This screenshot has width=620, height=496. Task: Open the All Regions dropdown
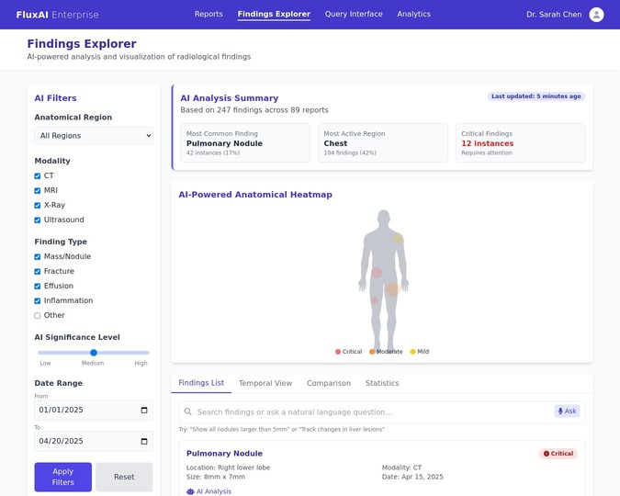click(94, 136)
